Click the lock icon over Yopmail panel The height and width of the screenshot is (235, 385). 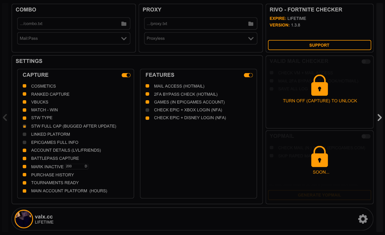[x=319, y=156]
